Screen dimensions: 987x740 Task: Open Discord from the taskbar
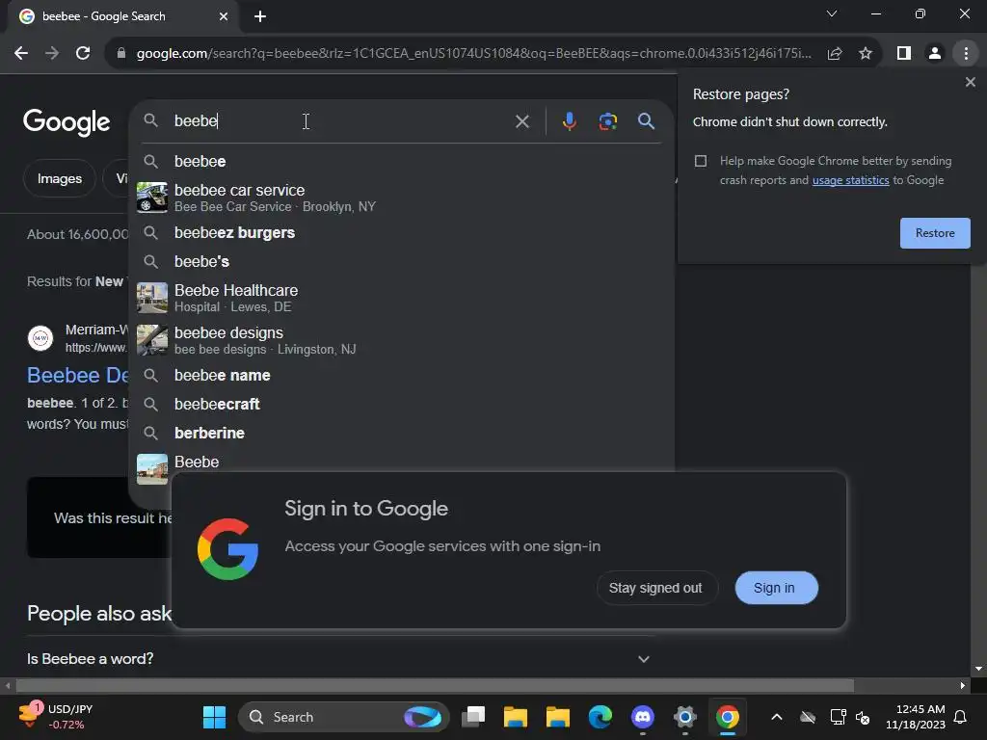tap(642, 717)
